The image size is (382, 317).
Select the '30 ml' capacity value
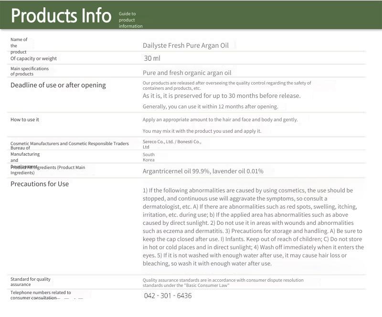point(152,58)
